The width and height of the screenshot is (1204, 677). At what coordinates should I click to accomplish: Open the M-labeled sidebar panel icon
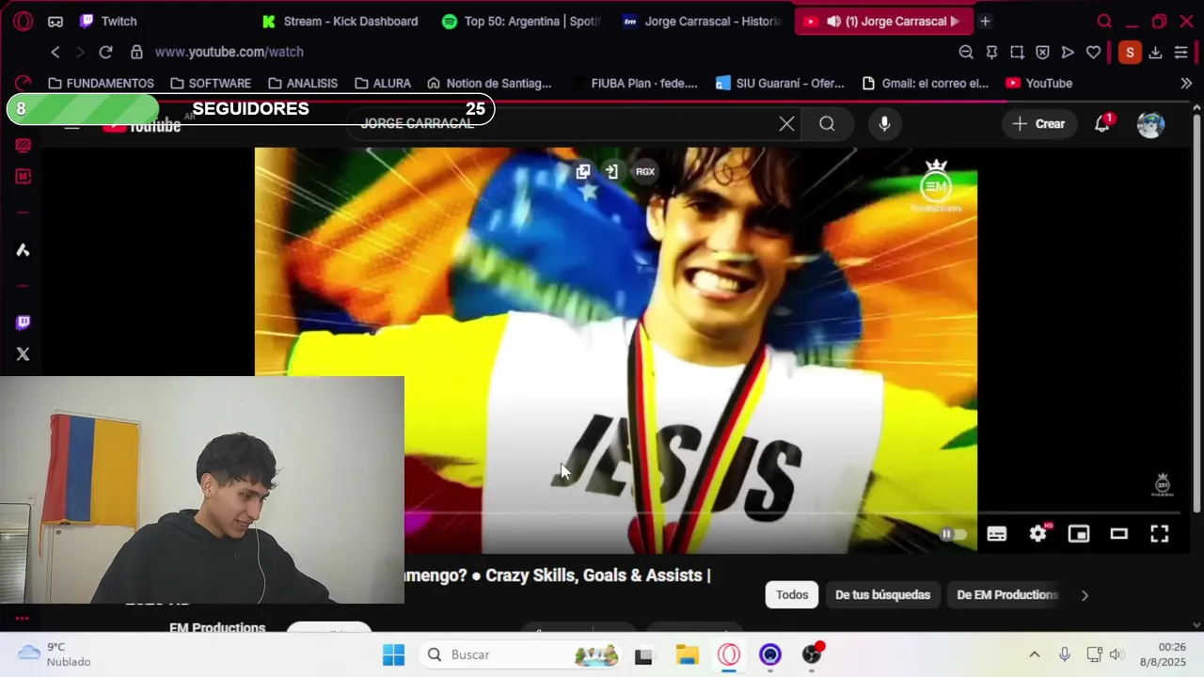(x=23, y=177)
